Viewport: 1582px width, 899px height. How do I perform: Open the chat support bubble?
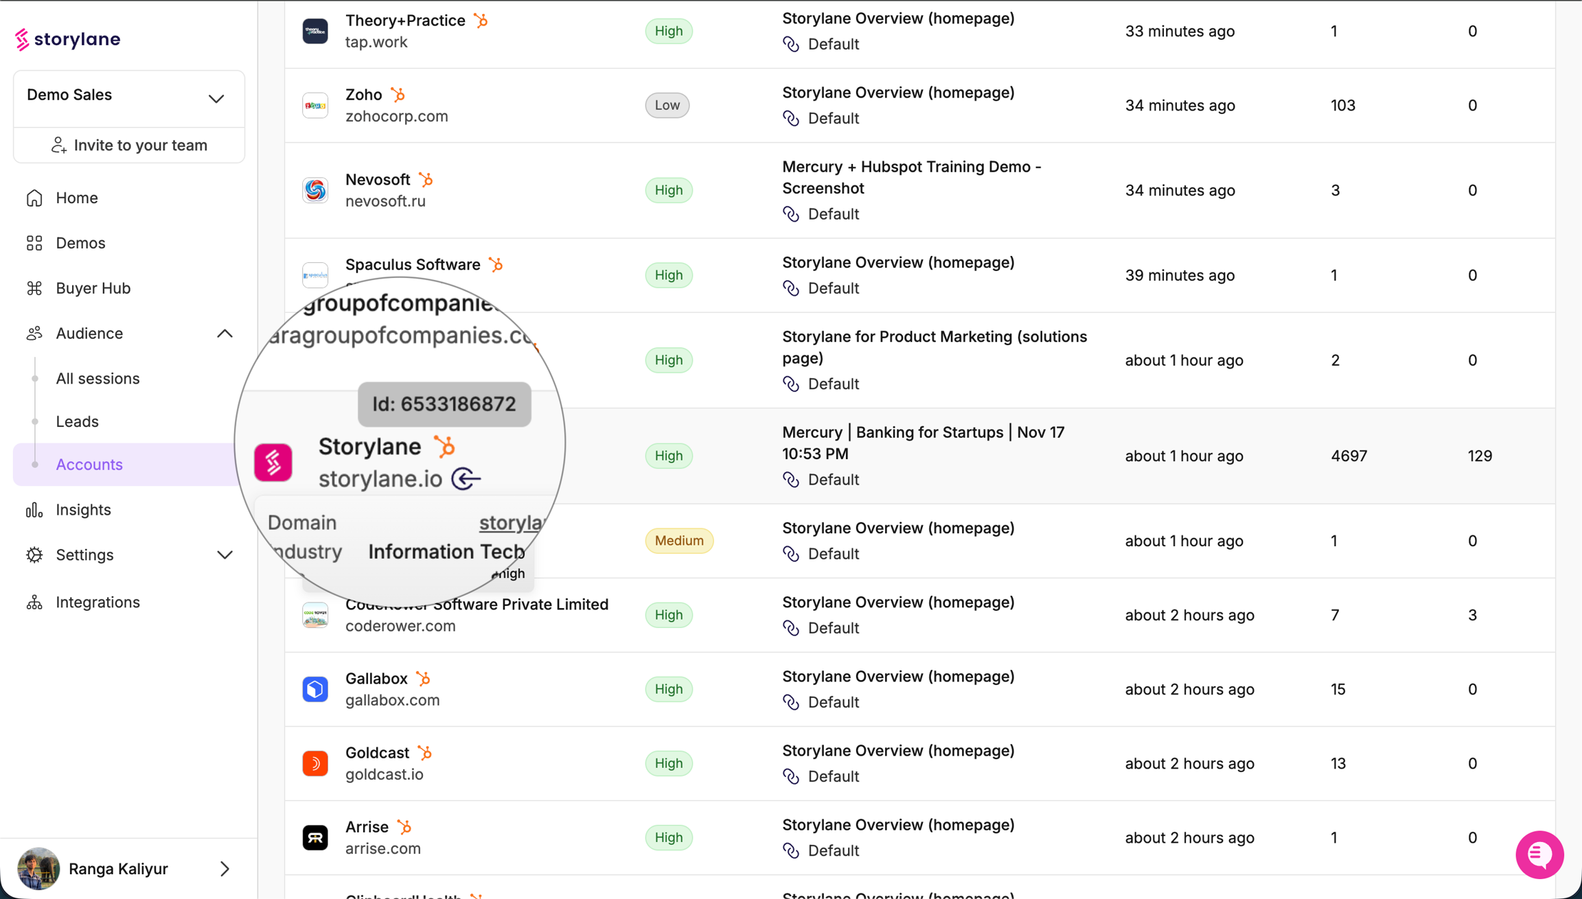[x=1539, y=854]
